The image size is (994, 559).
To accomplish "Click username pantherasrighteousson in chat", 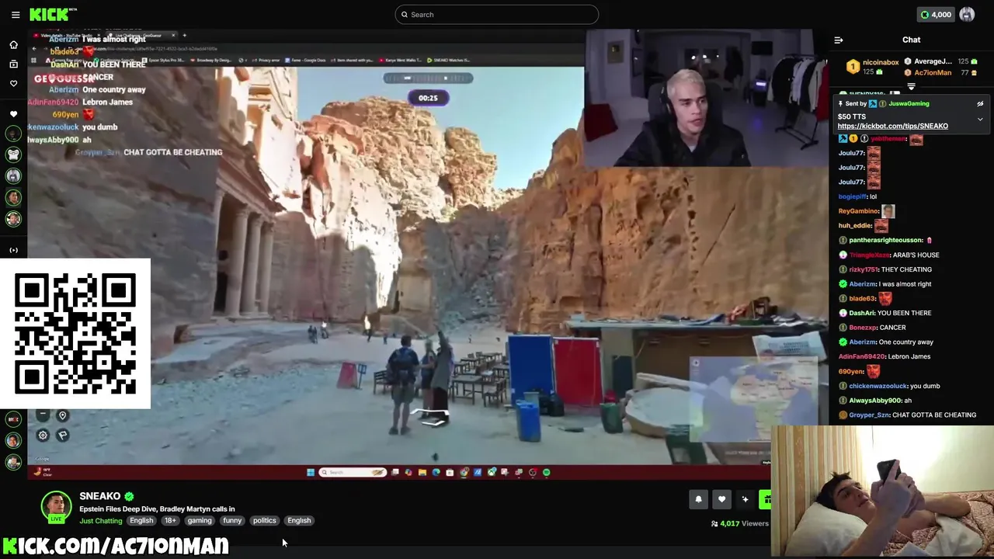I will tap(886, 240).
